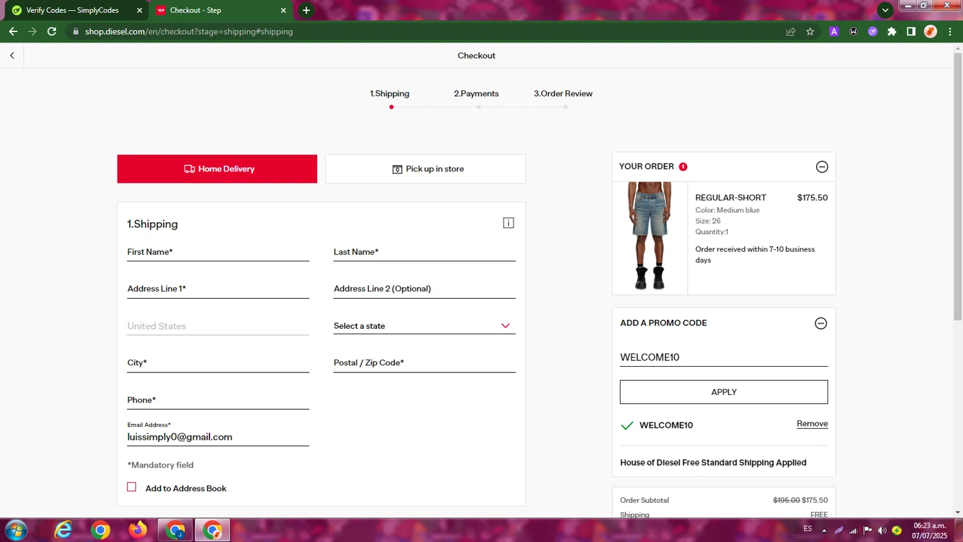Click the red order item count badge
963x542 pixels.
[x=683, y=166]
